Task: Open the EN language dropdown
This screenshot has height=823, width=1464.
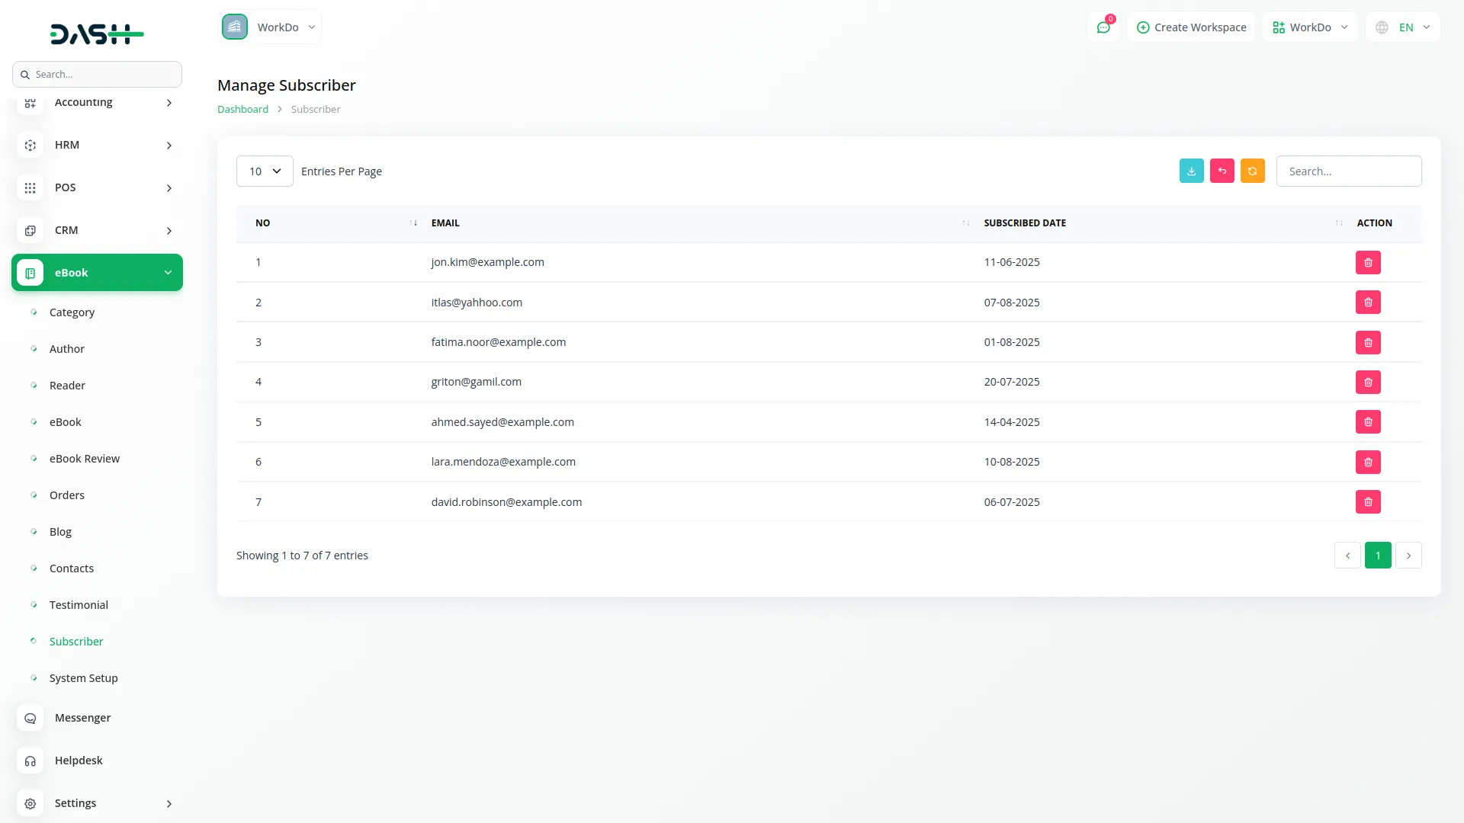Action: [x=1403, y=27]
